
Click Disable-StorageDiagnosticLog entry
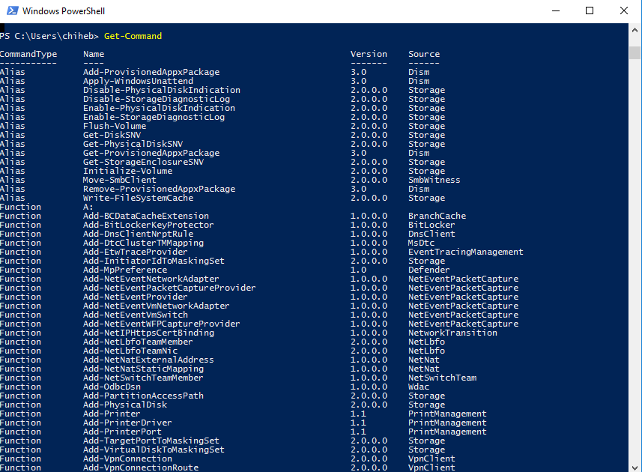(157, 99)
